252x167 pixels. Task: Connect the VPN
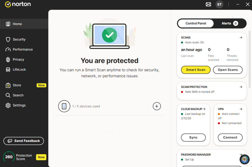[230, 137]
